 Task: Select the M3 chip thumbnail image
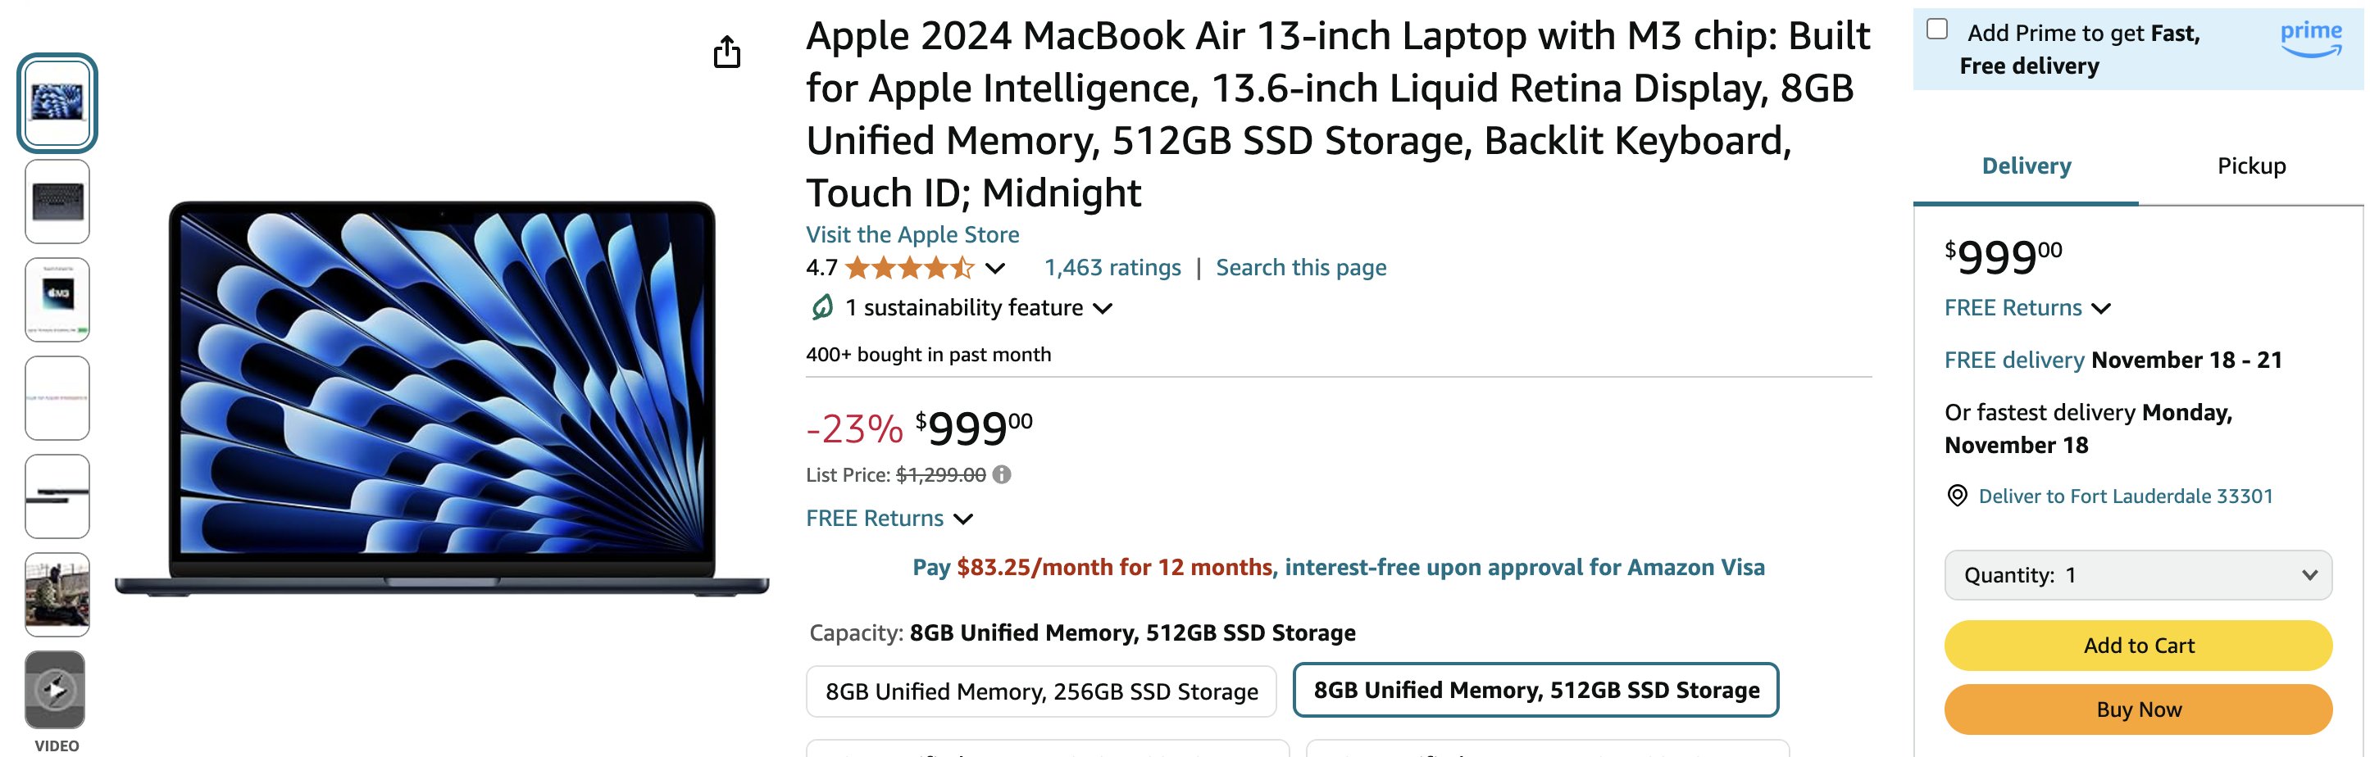(57, 300)
